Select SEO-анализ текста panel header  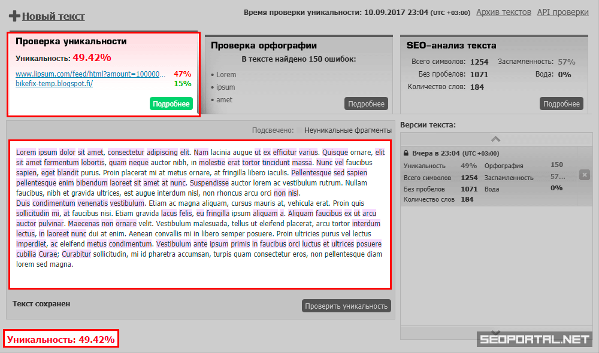click(x=451, y=45)
